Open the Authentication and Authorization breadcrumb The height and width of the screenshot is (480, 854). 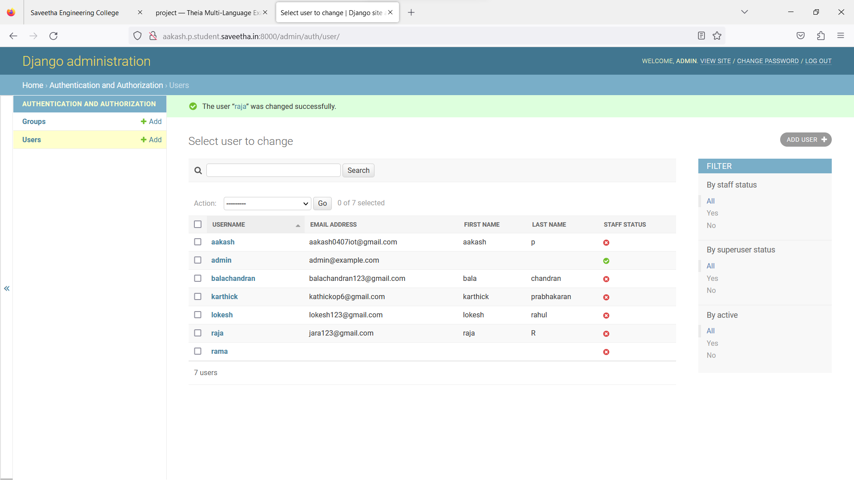pyautogui.click(x=106, y=85)
